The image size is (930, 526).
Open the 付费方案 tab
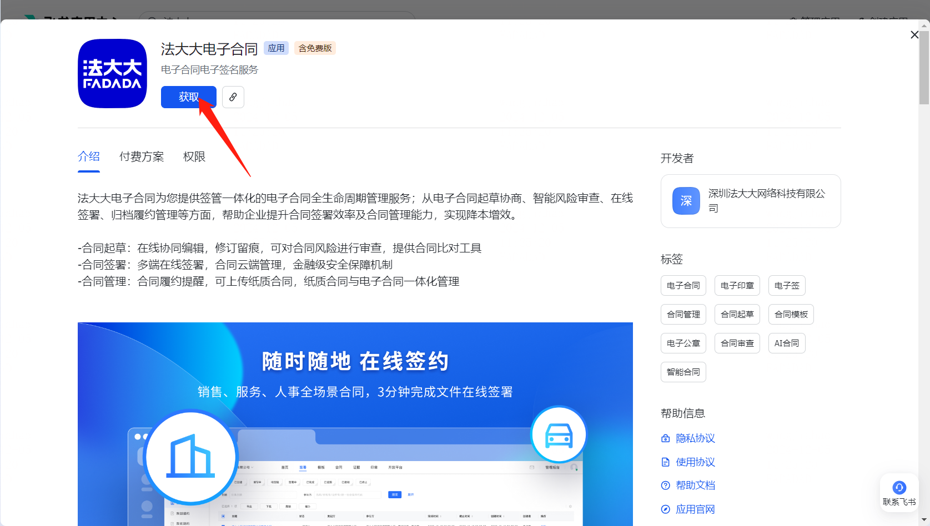pos(142,156)
